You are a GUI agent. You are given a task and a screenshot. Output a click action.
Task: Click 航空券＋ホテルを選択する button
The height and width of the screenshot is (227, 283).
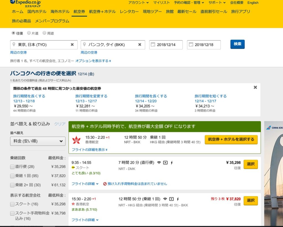click(x=231, y=139)
